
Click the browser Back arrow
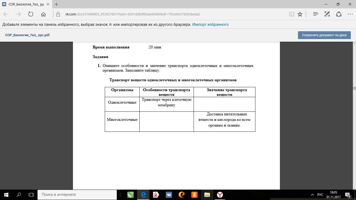pyautogui.click(x=6, y=14)
